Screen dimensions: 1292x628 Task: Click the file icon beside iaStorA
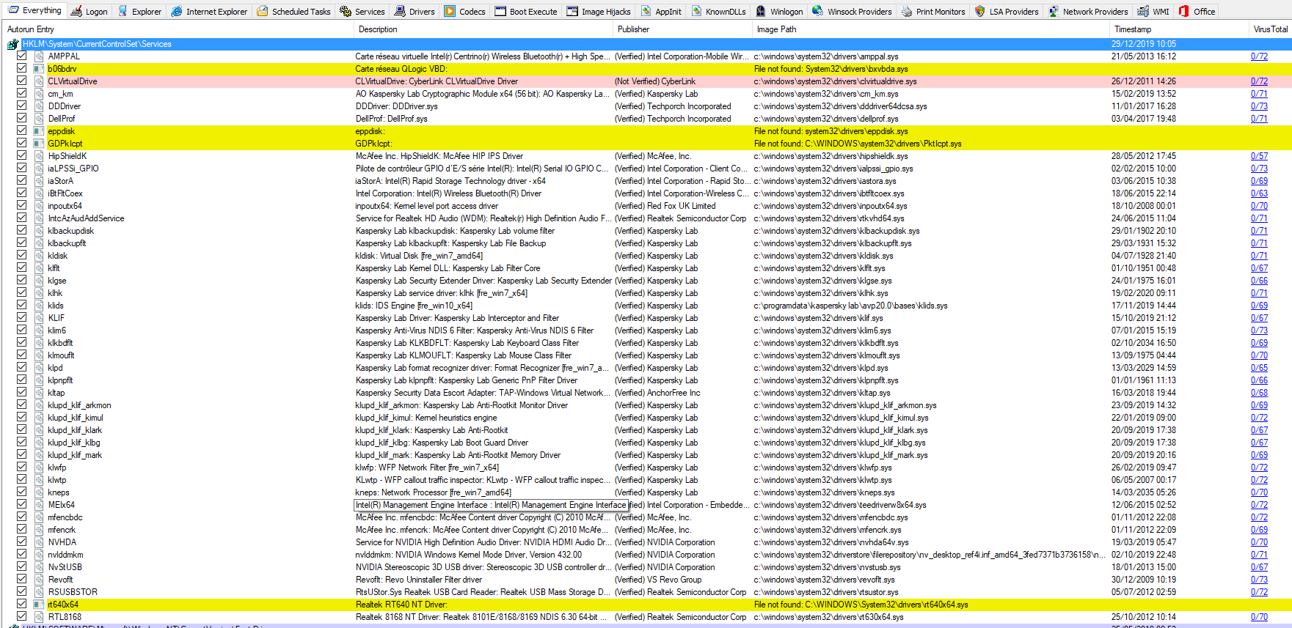click(x=40, y=181)
